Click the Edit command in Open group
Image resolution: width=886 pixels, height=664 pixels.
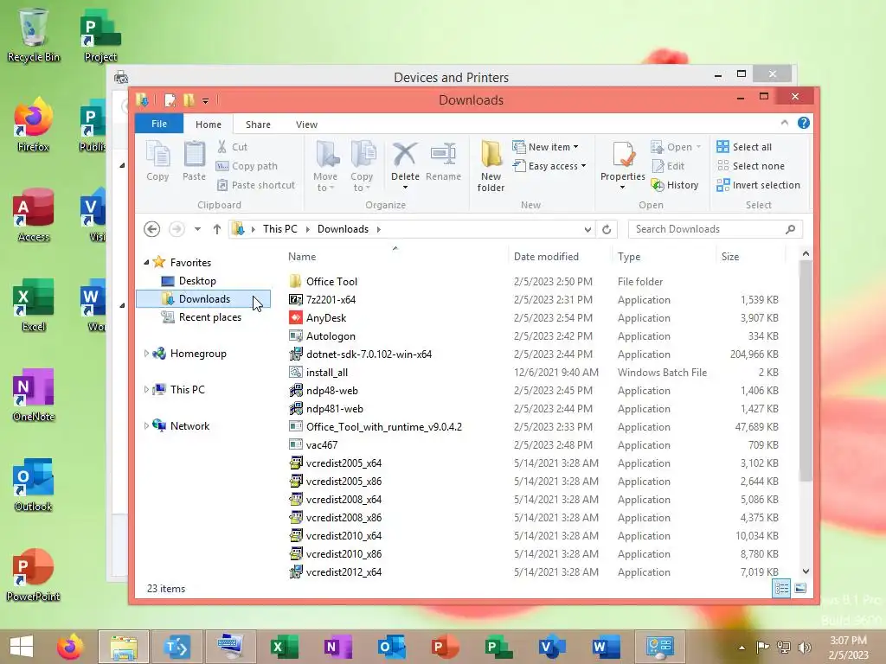(x=668, y=166)
